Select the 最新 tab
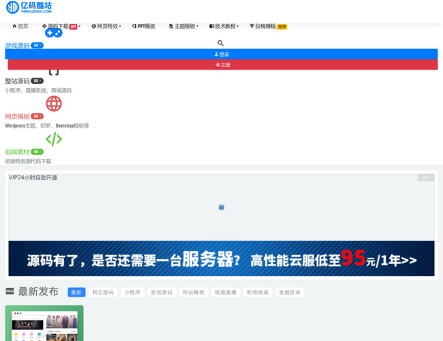 [76, 293]
